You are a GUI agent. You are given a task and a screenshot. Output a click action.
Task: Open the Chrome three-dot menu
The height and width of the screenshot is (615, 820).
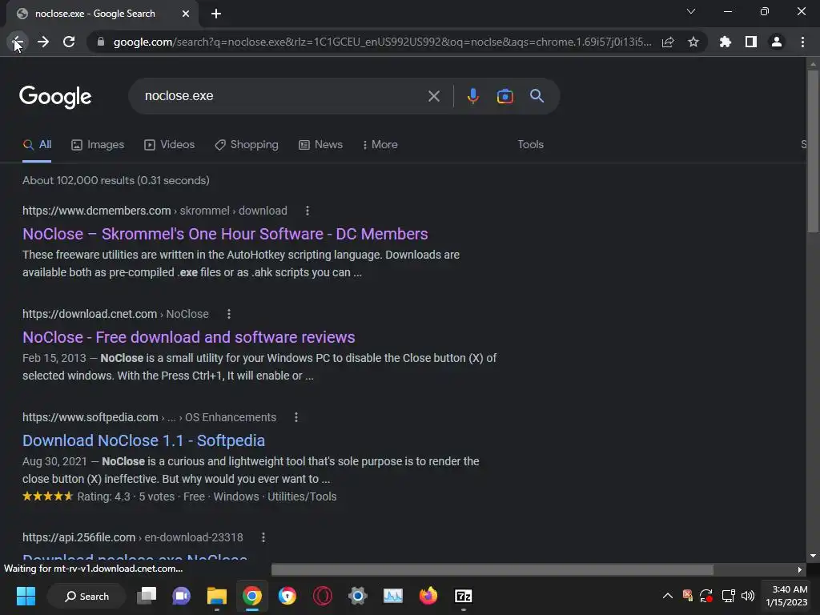point(802,42)
